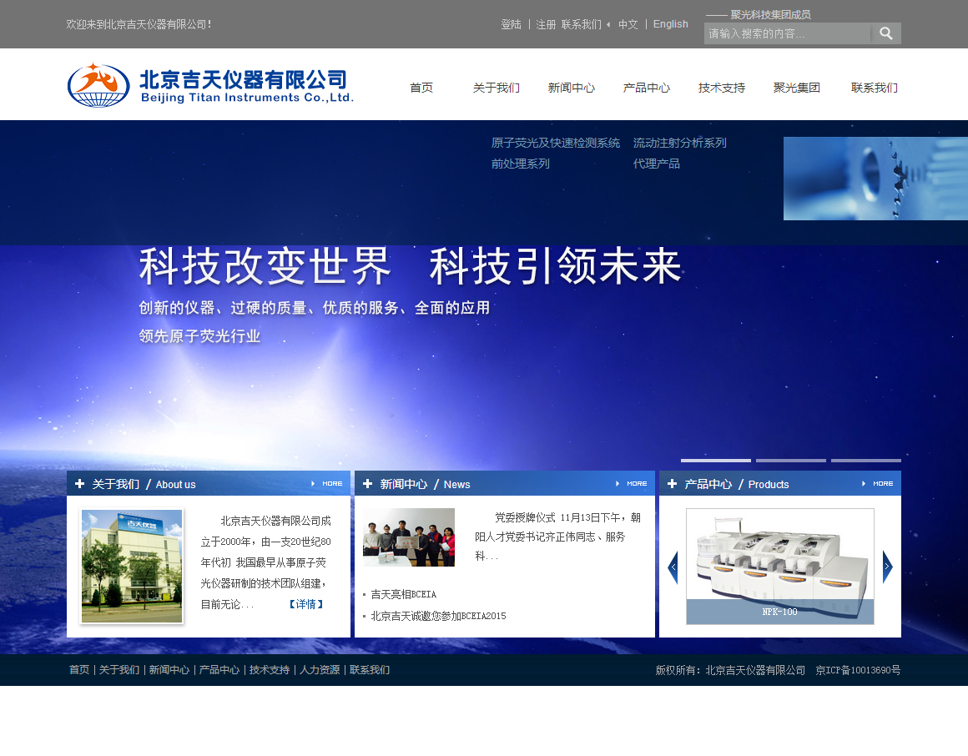The height and width of the screenshot is (756, 968).
Task: Open 聚光集团 in the main navigation
Action: pyautogui.click(x=797, y=88)
